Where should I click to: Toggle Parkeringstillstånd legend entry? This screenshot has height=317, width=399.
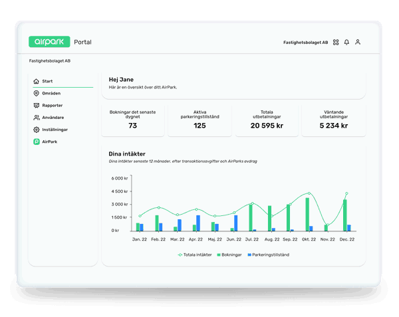269,255
